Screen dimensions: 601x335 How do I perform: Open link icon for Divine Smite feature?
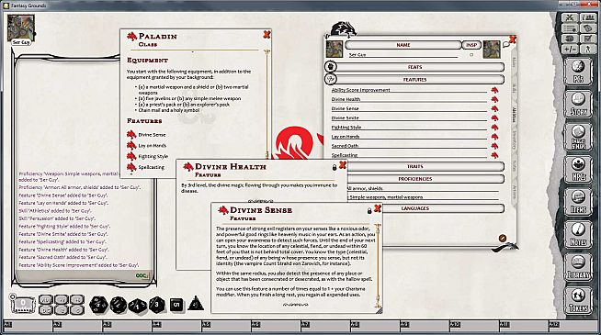(x=494, y=117)
